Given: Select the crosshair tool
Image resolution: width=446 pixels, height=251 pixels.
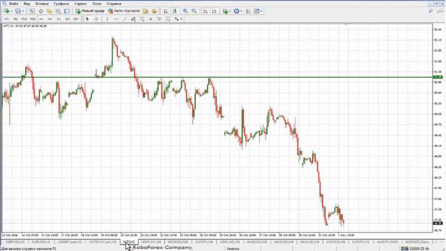Looking at the screenshot, I should tap(96, 19).
